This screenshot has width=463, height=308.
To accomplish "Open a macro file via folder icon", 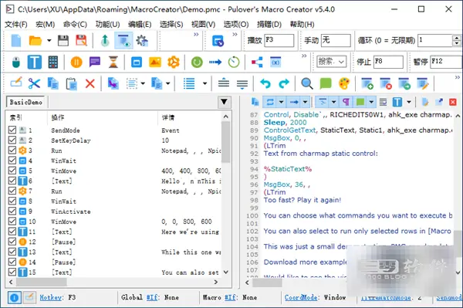I will [35, 40].
